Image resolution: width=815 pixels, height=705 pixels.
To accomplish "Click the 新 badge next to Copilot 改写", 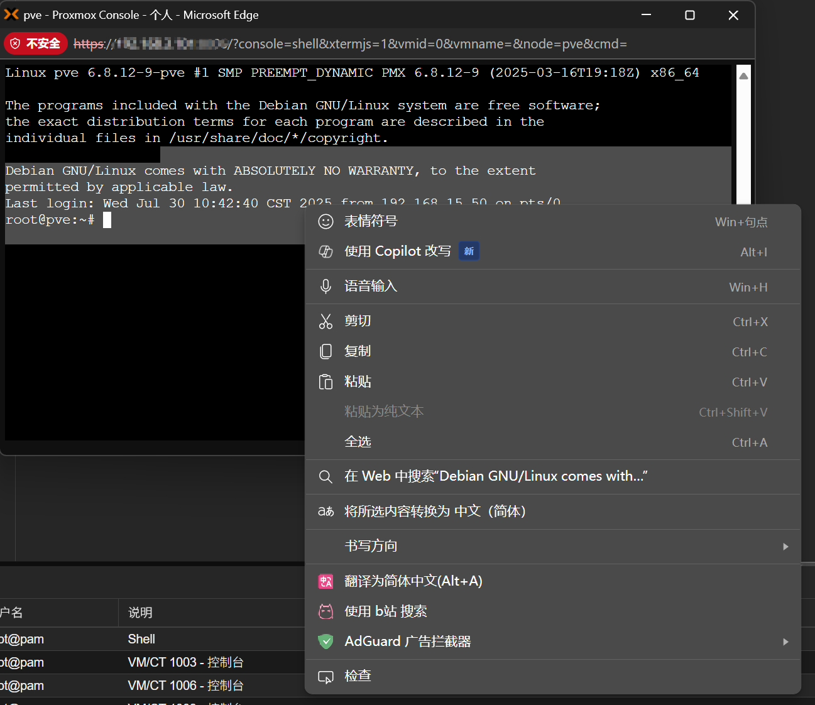I will (469, 251).
